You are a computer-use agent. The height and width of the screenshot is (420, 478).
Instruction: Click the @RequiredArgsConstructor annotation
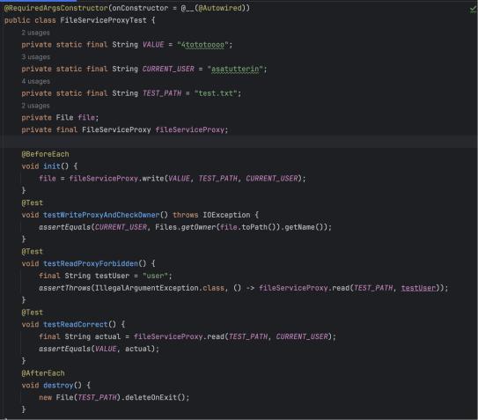[56, 8]
